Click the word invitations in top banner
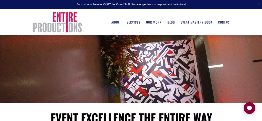The width and height of the screenshot is (262, 121). coord(179,4)
